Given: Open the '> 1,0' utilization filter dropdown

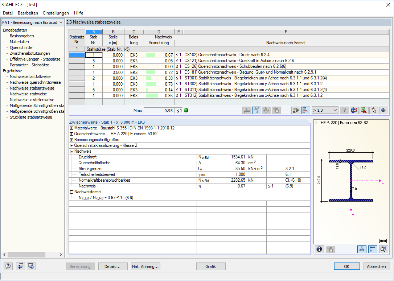Looking at the screenshot, I should [x=325, y=110].
